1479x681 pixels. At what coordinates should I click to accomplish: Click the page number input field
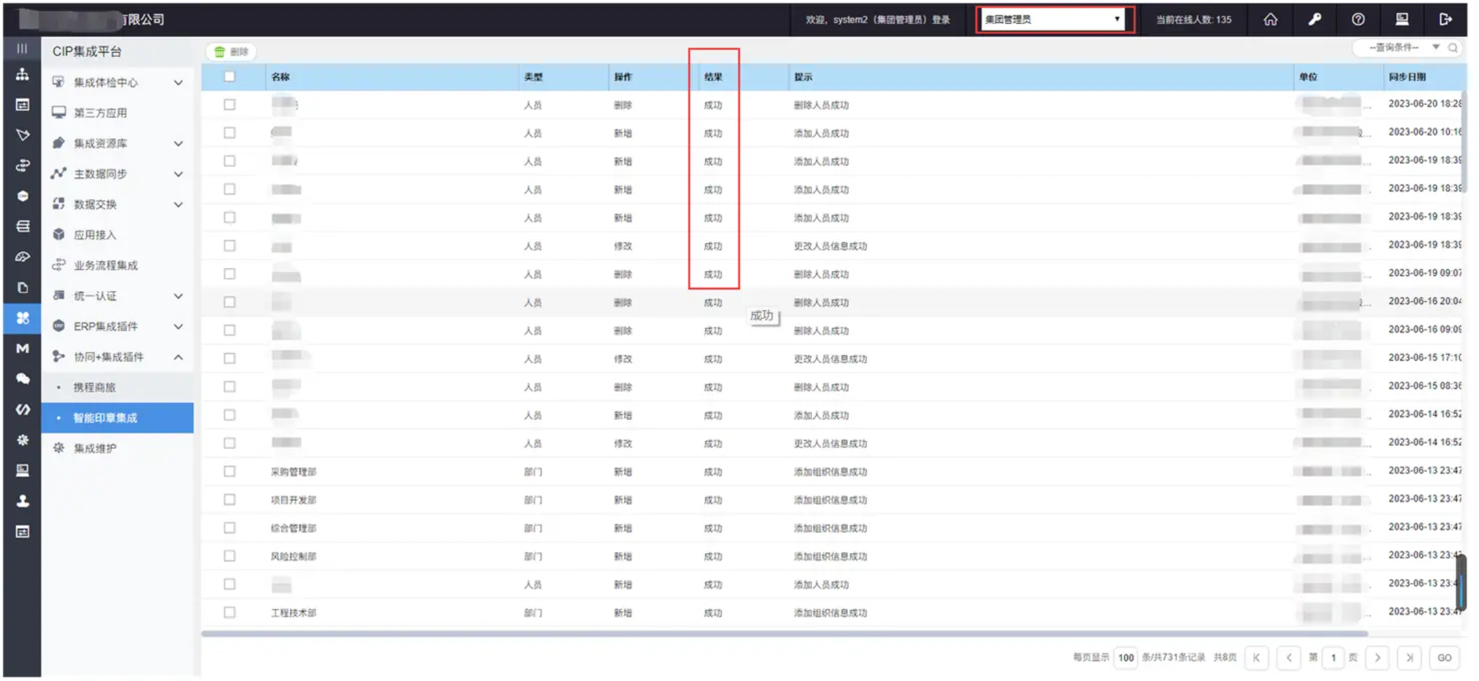(1333, 658)
